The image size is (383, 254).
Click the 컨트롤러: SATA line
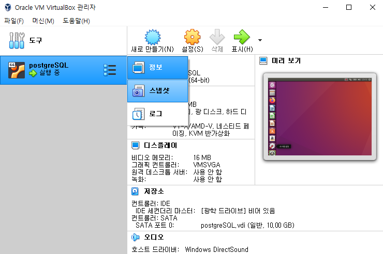(x=154, y=218)
